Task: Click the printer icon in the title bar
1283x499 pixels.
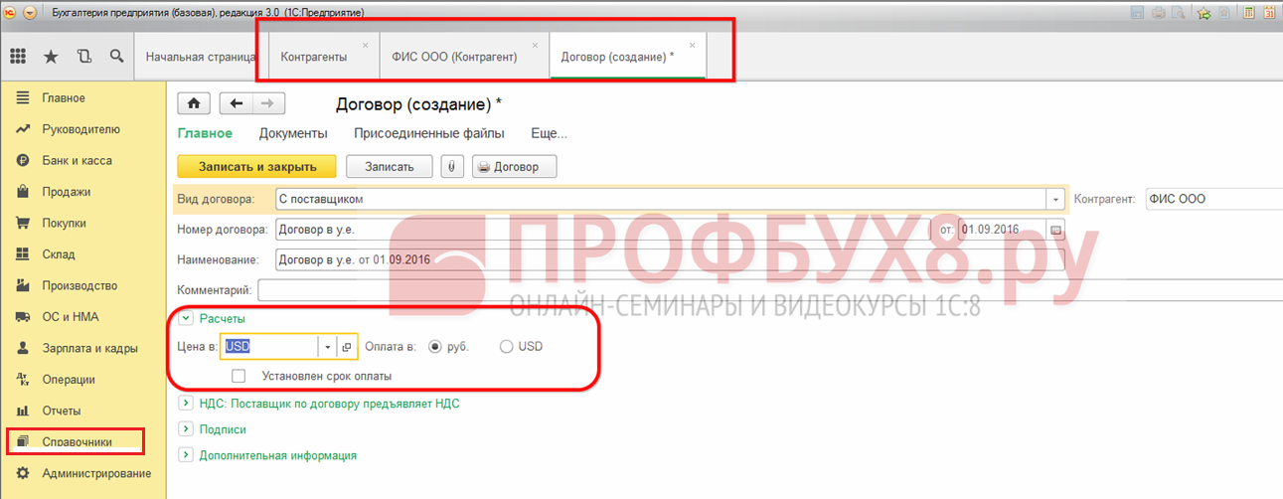Action: click(1159, 13)
